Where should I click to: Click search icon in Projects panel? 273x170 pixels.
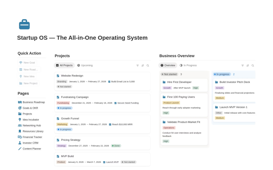pyautogui.click(x=148, y=65)
